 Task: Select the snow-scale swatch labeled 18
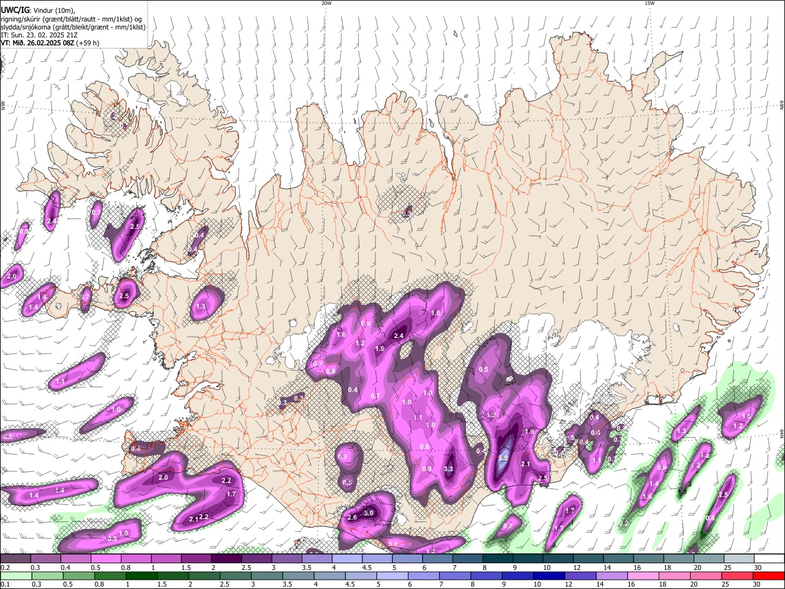[x=678, y=559]
